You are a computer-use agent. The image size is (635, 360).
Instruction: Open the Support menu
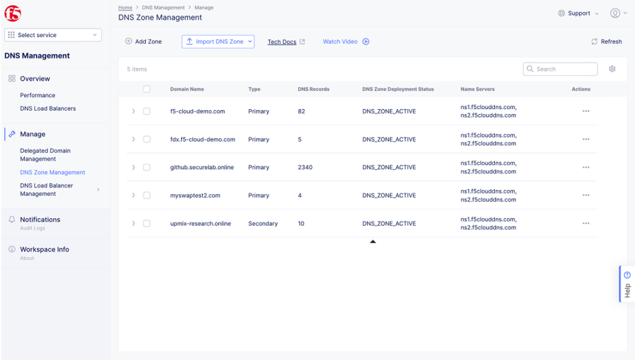click(579, 14)
